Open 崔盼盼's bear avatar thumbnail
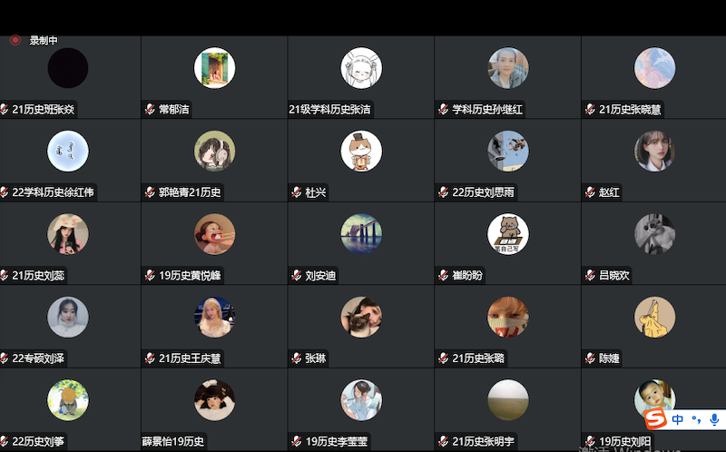726x452 pixels. tap(508, 234)
